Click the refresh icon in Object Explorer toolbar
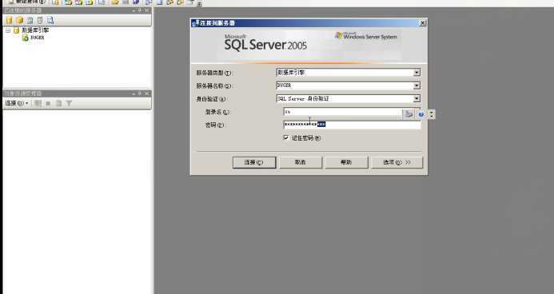Screen dimensions: 554x294 (x=58, y=103)
